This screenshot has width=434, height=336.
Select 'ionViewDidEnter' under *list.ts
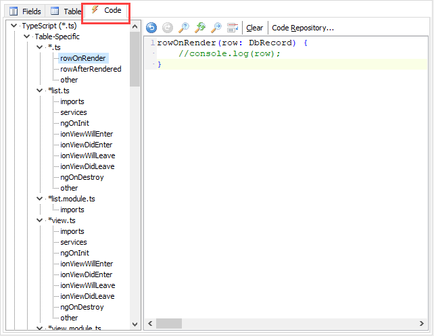[x=87, y=145]
